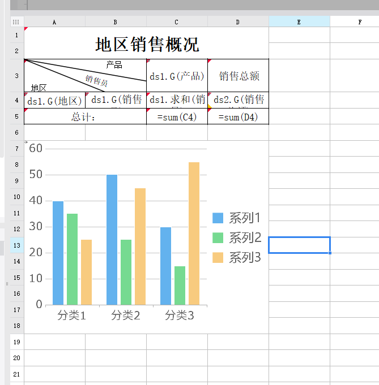Select row 6 header

coord(17,133)
